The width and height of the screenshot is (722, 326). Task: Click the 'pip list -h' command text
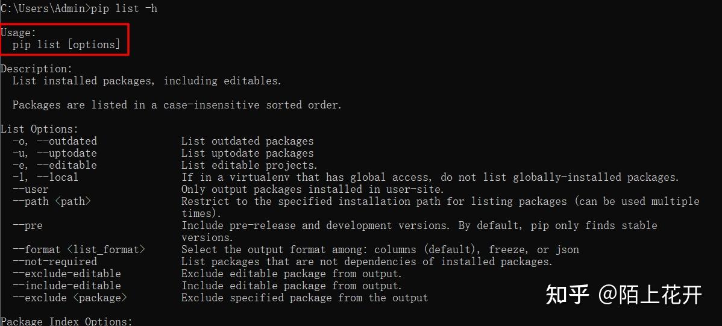[124, 9]
